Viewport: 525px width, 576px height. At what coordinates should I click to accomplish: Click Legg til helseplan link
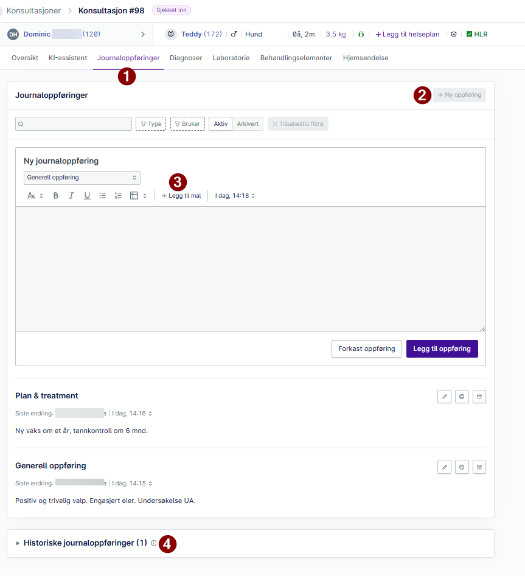[408, 34]
